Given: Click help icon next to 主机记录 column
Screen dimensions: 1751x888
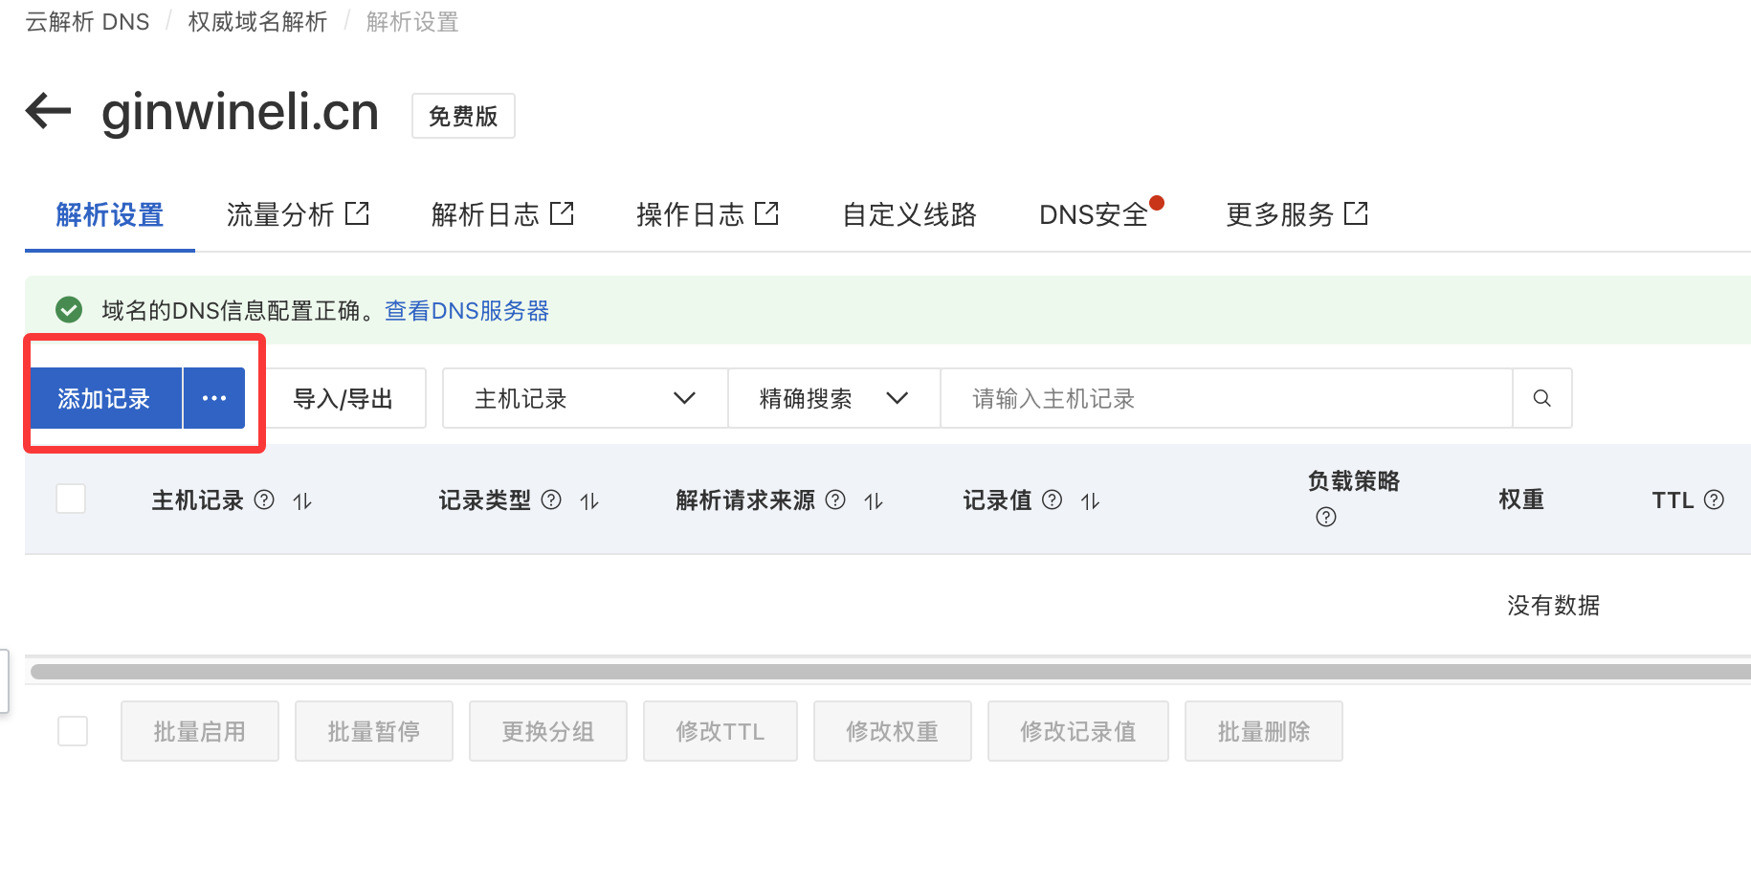Looking at the screenshot, I should 264,499.
